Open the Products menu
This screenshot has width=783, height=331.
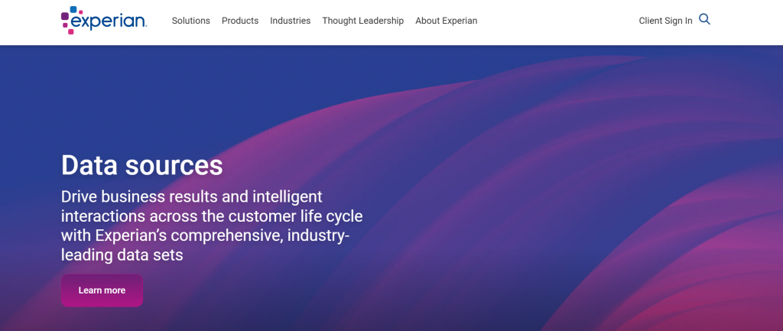tap(240, 21)
